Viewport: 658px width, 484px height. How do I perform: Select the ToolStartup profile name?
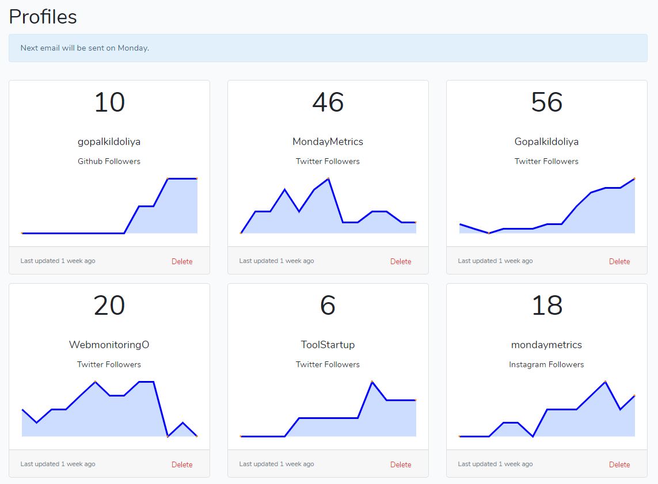tap(328, 345)
